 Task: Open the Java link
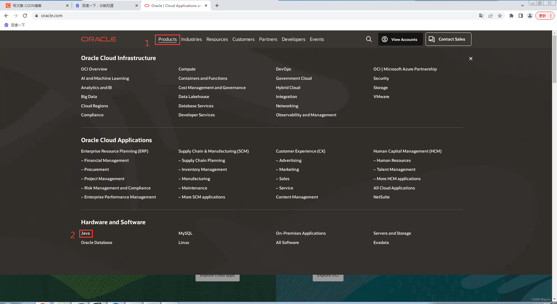click(x=85, y=233)
